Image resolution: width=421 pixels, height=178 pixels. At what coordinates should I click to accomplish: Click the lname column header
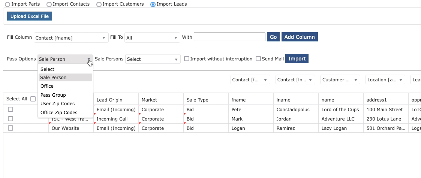pyautogui.click(x=296, y=100)
